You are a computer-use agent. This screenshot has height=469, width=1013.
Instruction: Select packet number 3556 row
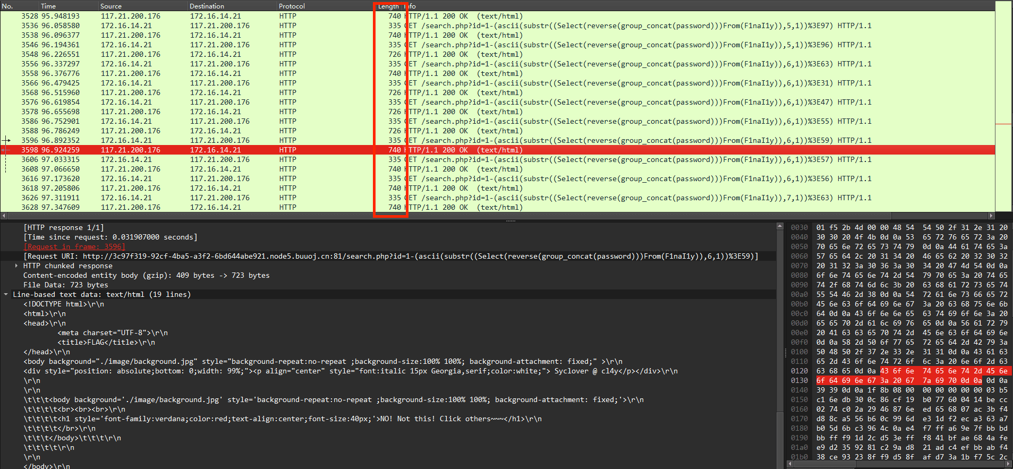(497, 64)
